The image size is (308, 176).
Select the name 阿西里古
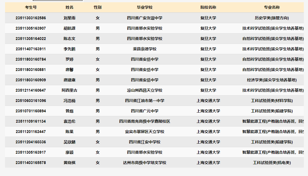pyautogui.click(x=69, y=91)
